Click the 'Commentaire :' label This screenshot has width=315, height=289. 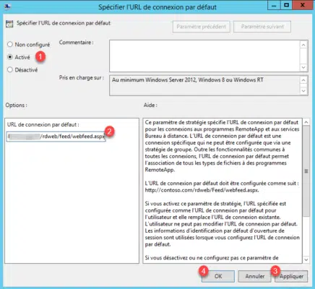point(77,43)
